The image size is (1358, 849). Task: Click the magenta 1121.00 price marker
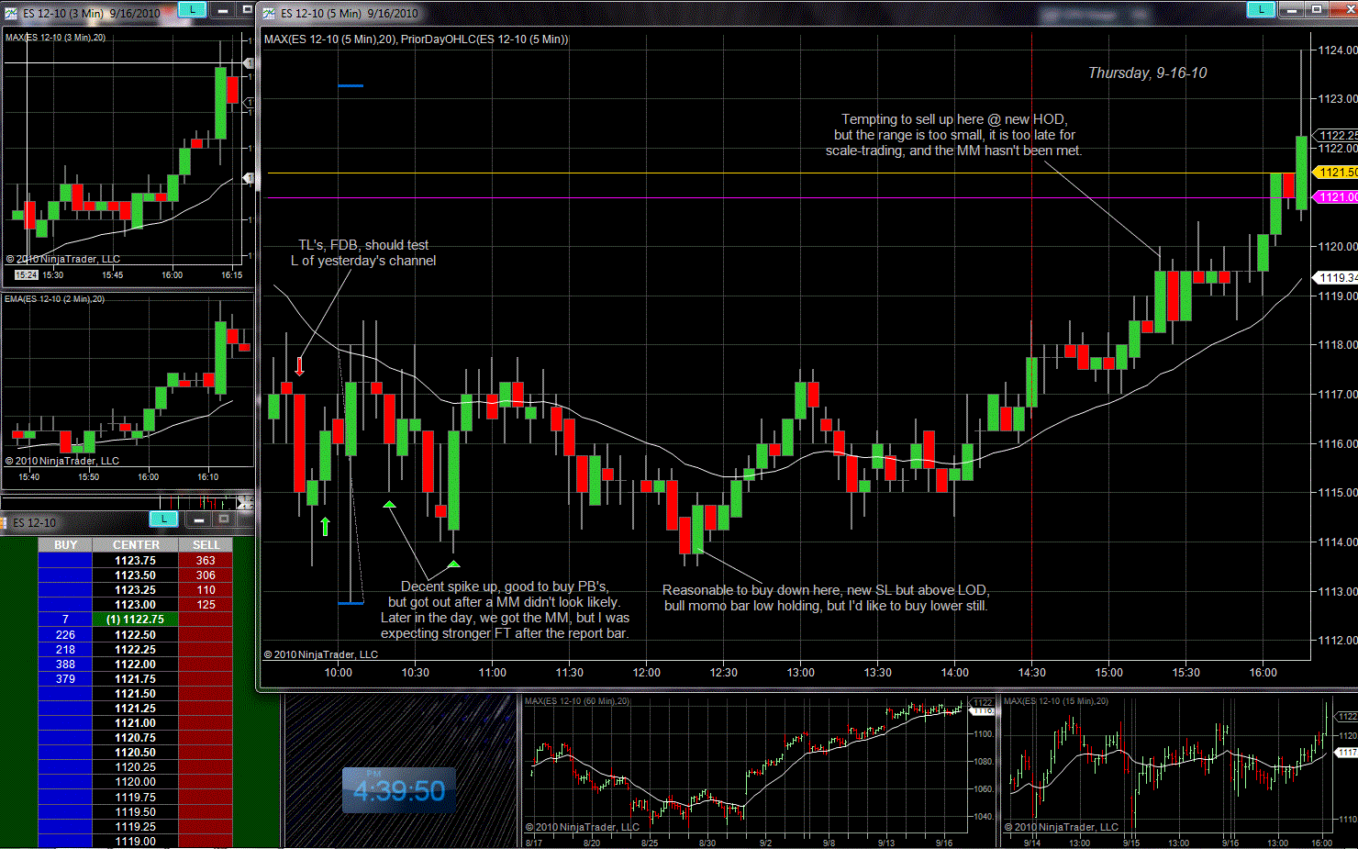(x=1336, y=196)
